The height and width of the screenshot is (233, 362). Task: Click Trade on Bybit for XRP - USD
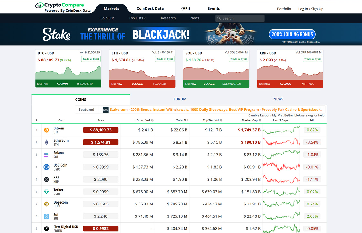[312, 59]
